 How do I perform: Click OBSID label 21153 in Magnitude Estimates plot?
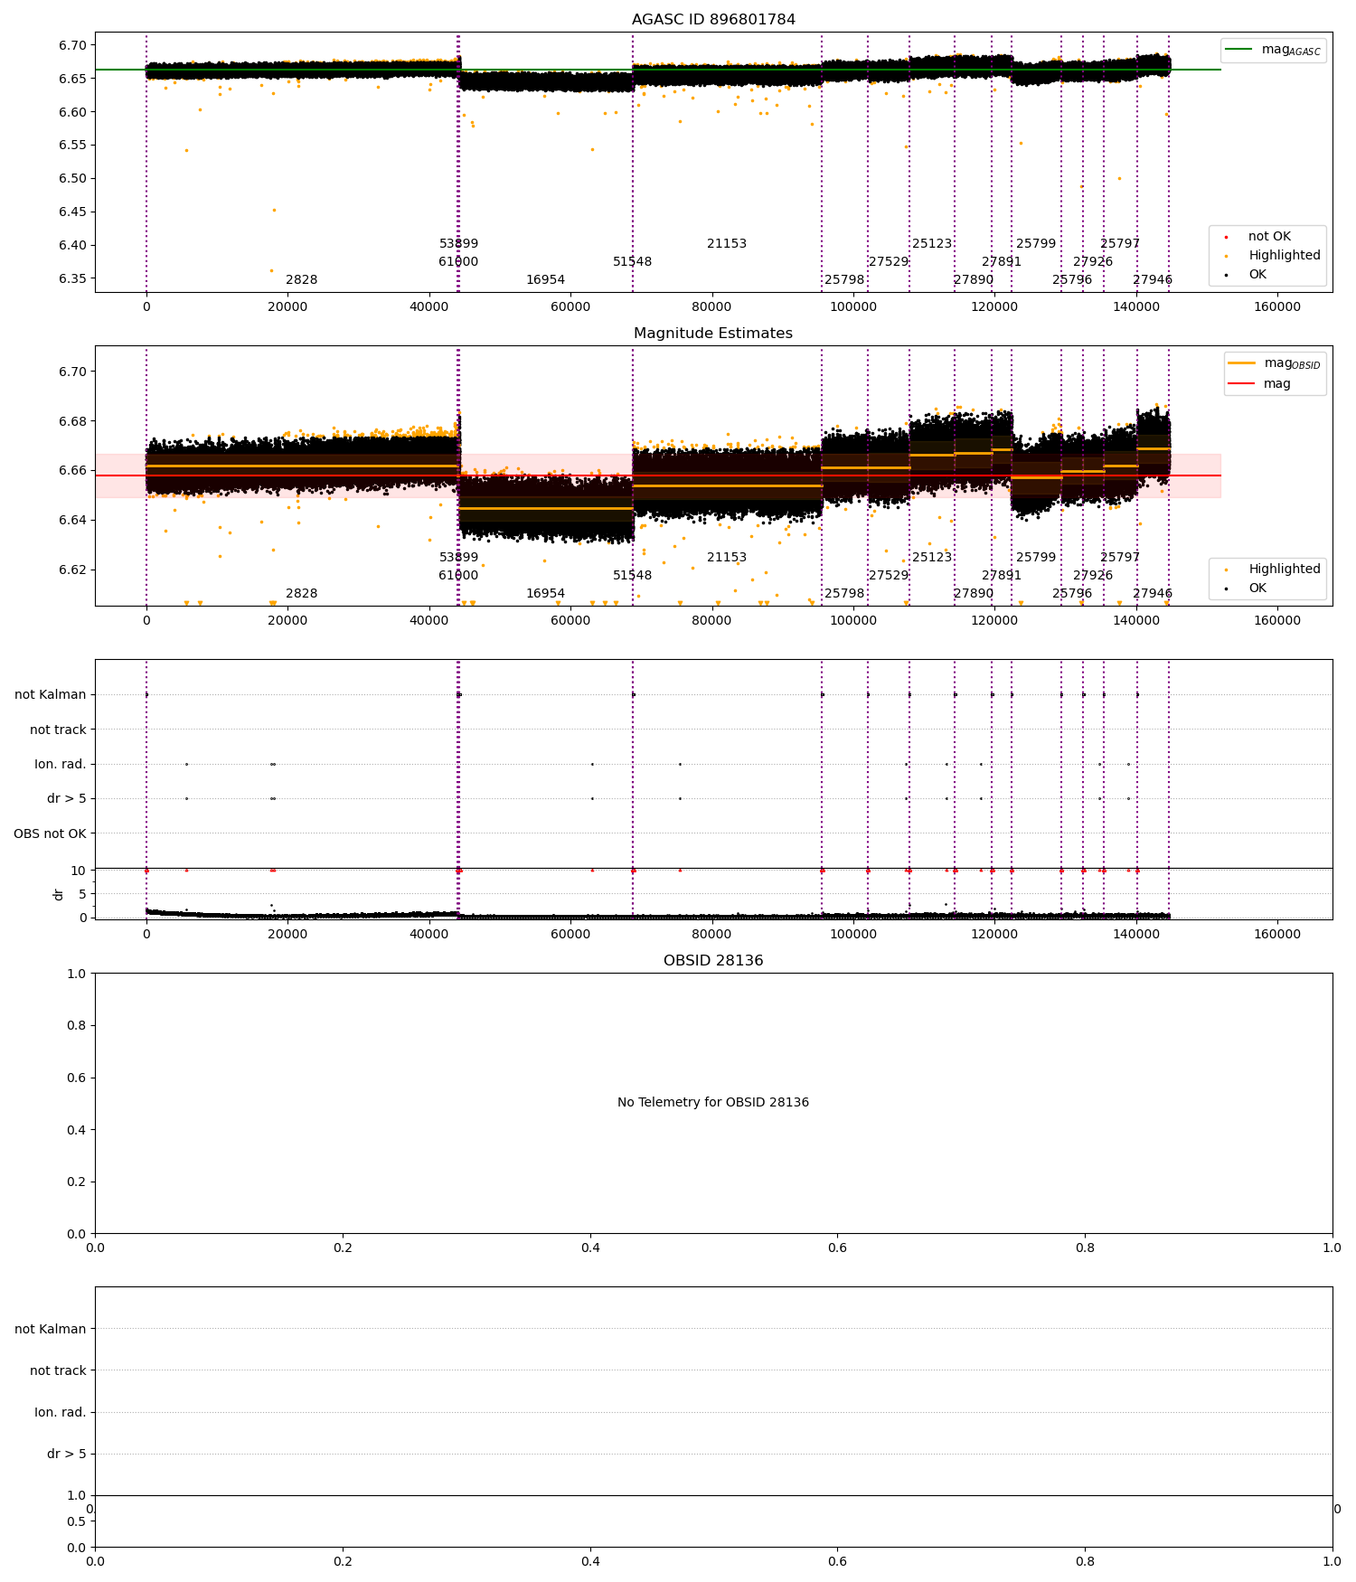point(727,558)
